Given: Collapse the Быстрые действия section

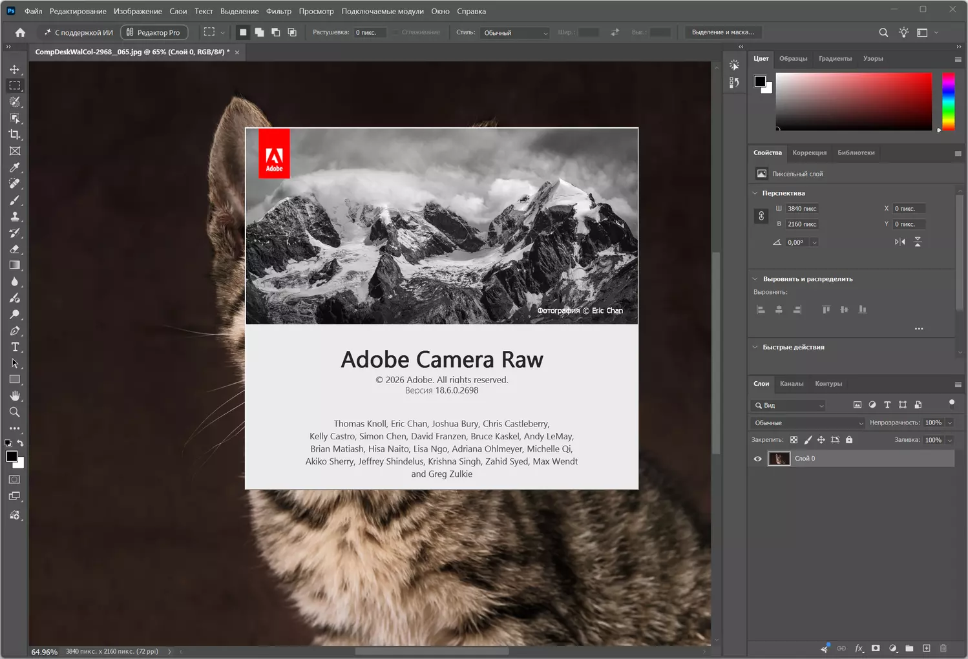Looking at the screenshot, I should click(x=755, y=347).
